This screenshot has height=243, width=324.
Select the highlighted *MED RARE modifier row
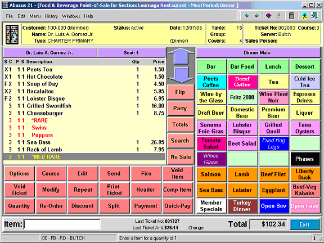pyautogui.click(x=84, y=157)
